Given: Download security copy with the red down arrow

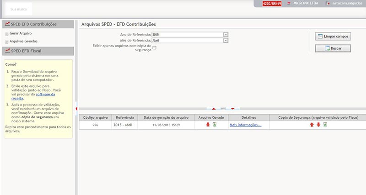Looking at the screenshot, I should pyautogui.click(x=318, y=125).
